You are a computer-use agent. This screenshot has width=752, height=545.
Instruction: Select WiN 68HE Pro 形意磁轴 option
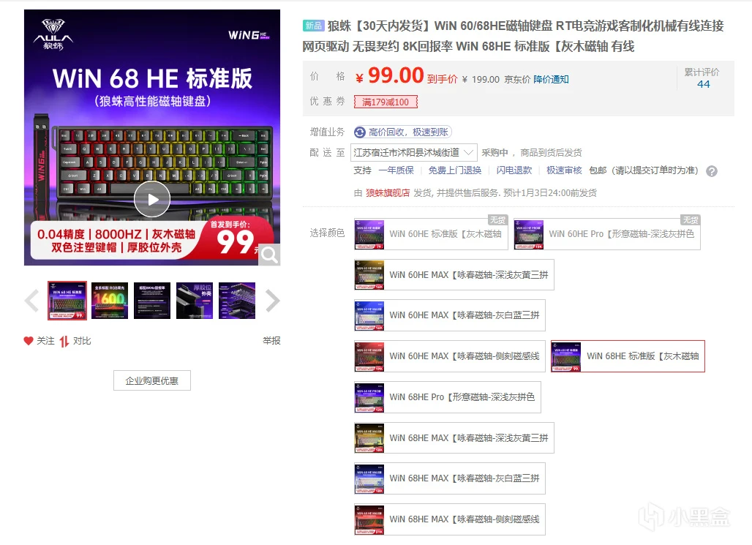pos(448,397)
